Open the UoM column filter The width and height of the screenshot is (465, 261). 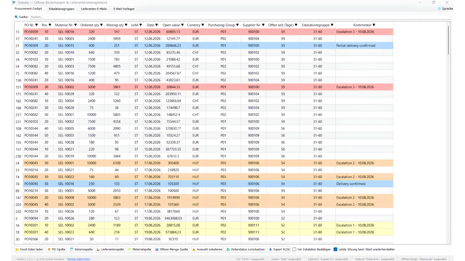tap(141, 25)
